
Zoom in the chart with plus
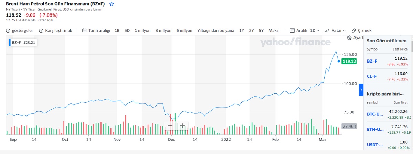point(182,125)
